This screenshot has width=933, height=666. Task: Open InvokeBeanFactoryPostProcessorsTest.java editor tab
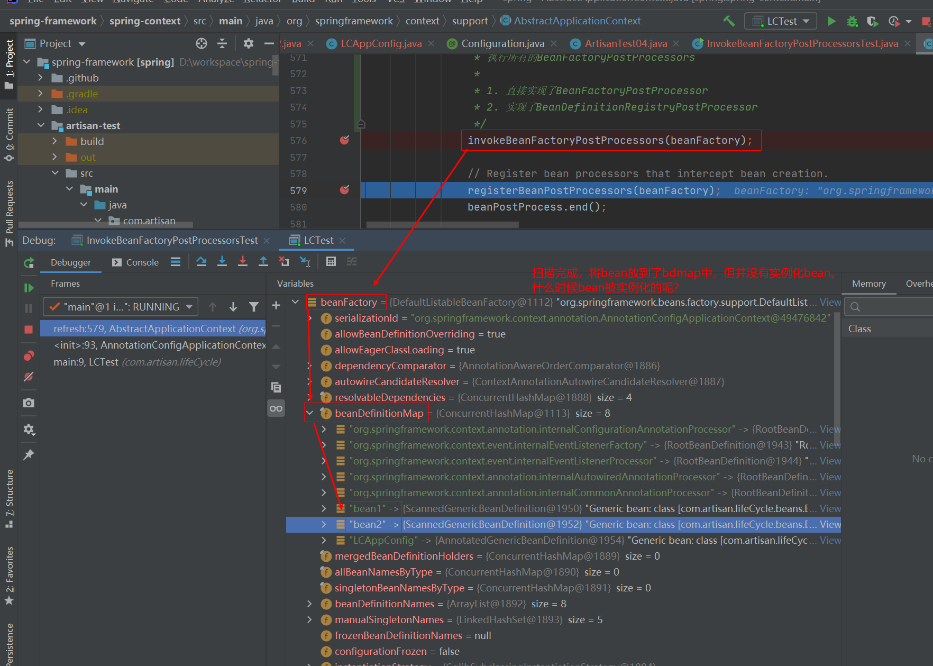(802, 43)
